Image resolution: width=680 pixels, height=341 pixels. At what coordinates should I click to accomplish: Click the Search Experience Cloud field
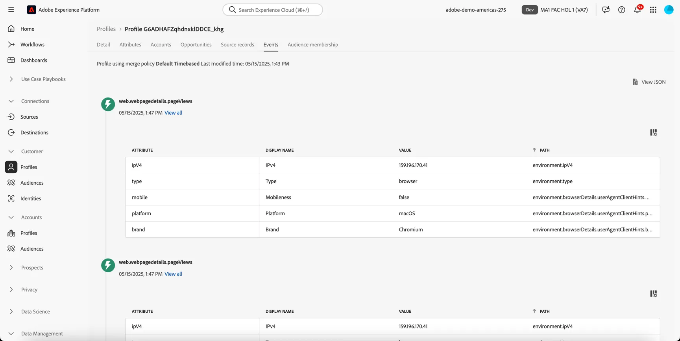tap(273, 10)
